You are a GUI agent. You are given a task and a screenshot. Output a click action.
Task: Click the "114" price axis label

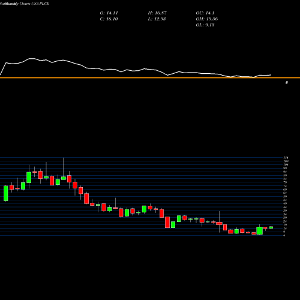coord(286,158)
